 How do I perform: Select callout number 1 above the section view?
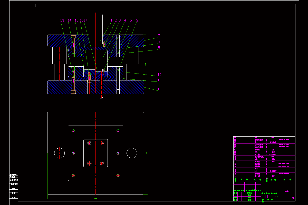tap(111, 20)
